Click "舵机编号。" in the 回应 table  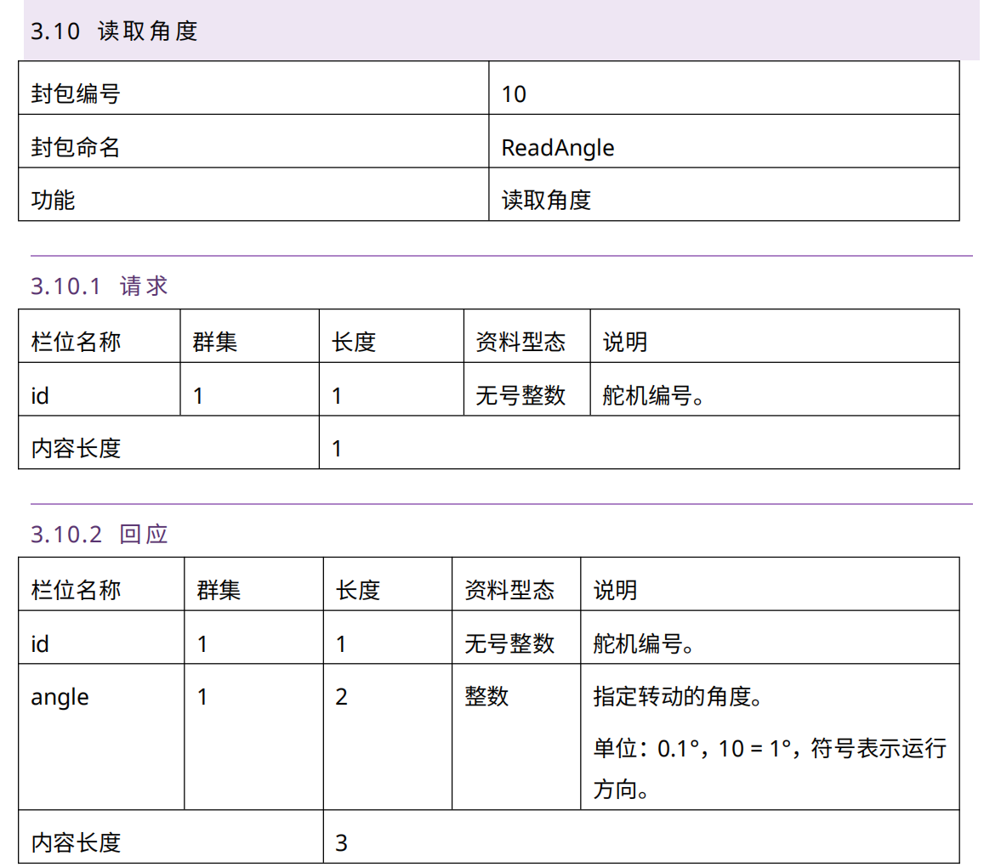[x=644, y=644]
